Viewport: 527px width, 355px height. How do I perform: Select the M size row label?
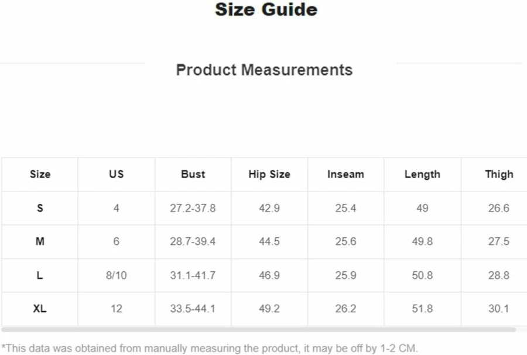pyautogui.click(x=40, y=241)
